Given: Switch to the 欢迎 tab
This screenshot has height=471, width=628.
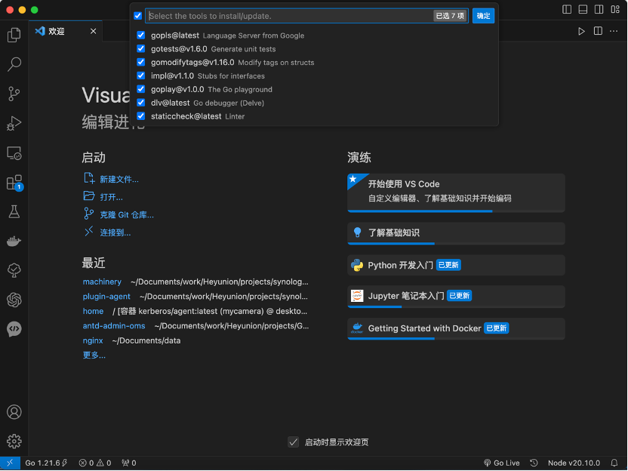Looking at the screenshot, I should pyautogui.click(x=56, y=31).
